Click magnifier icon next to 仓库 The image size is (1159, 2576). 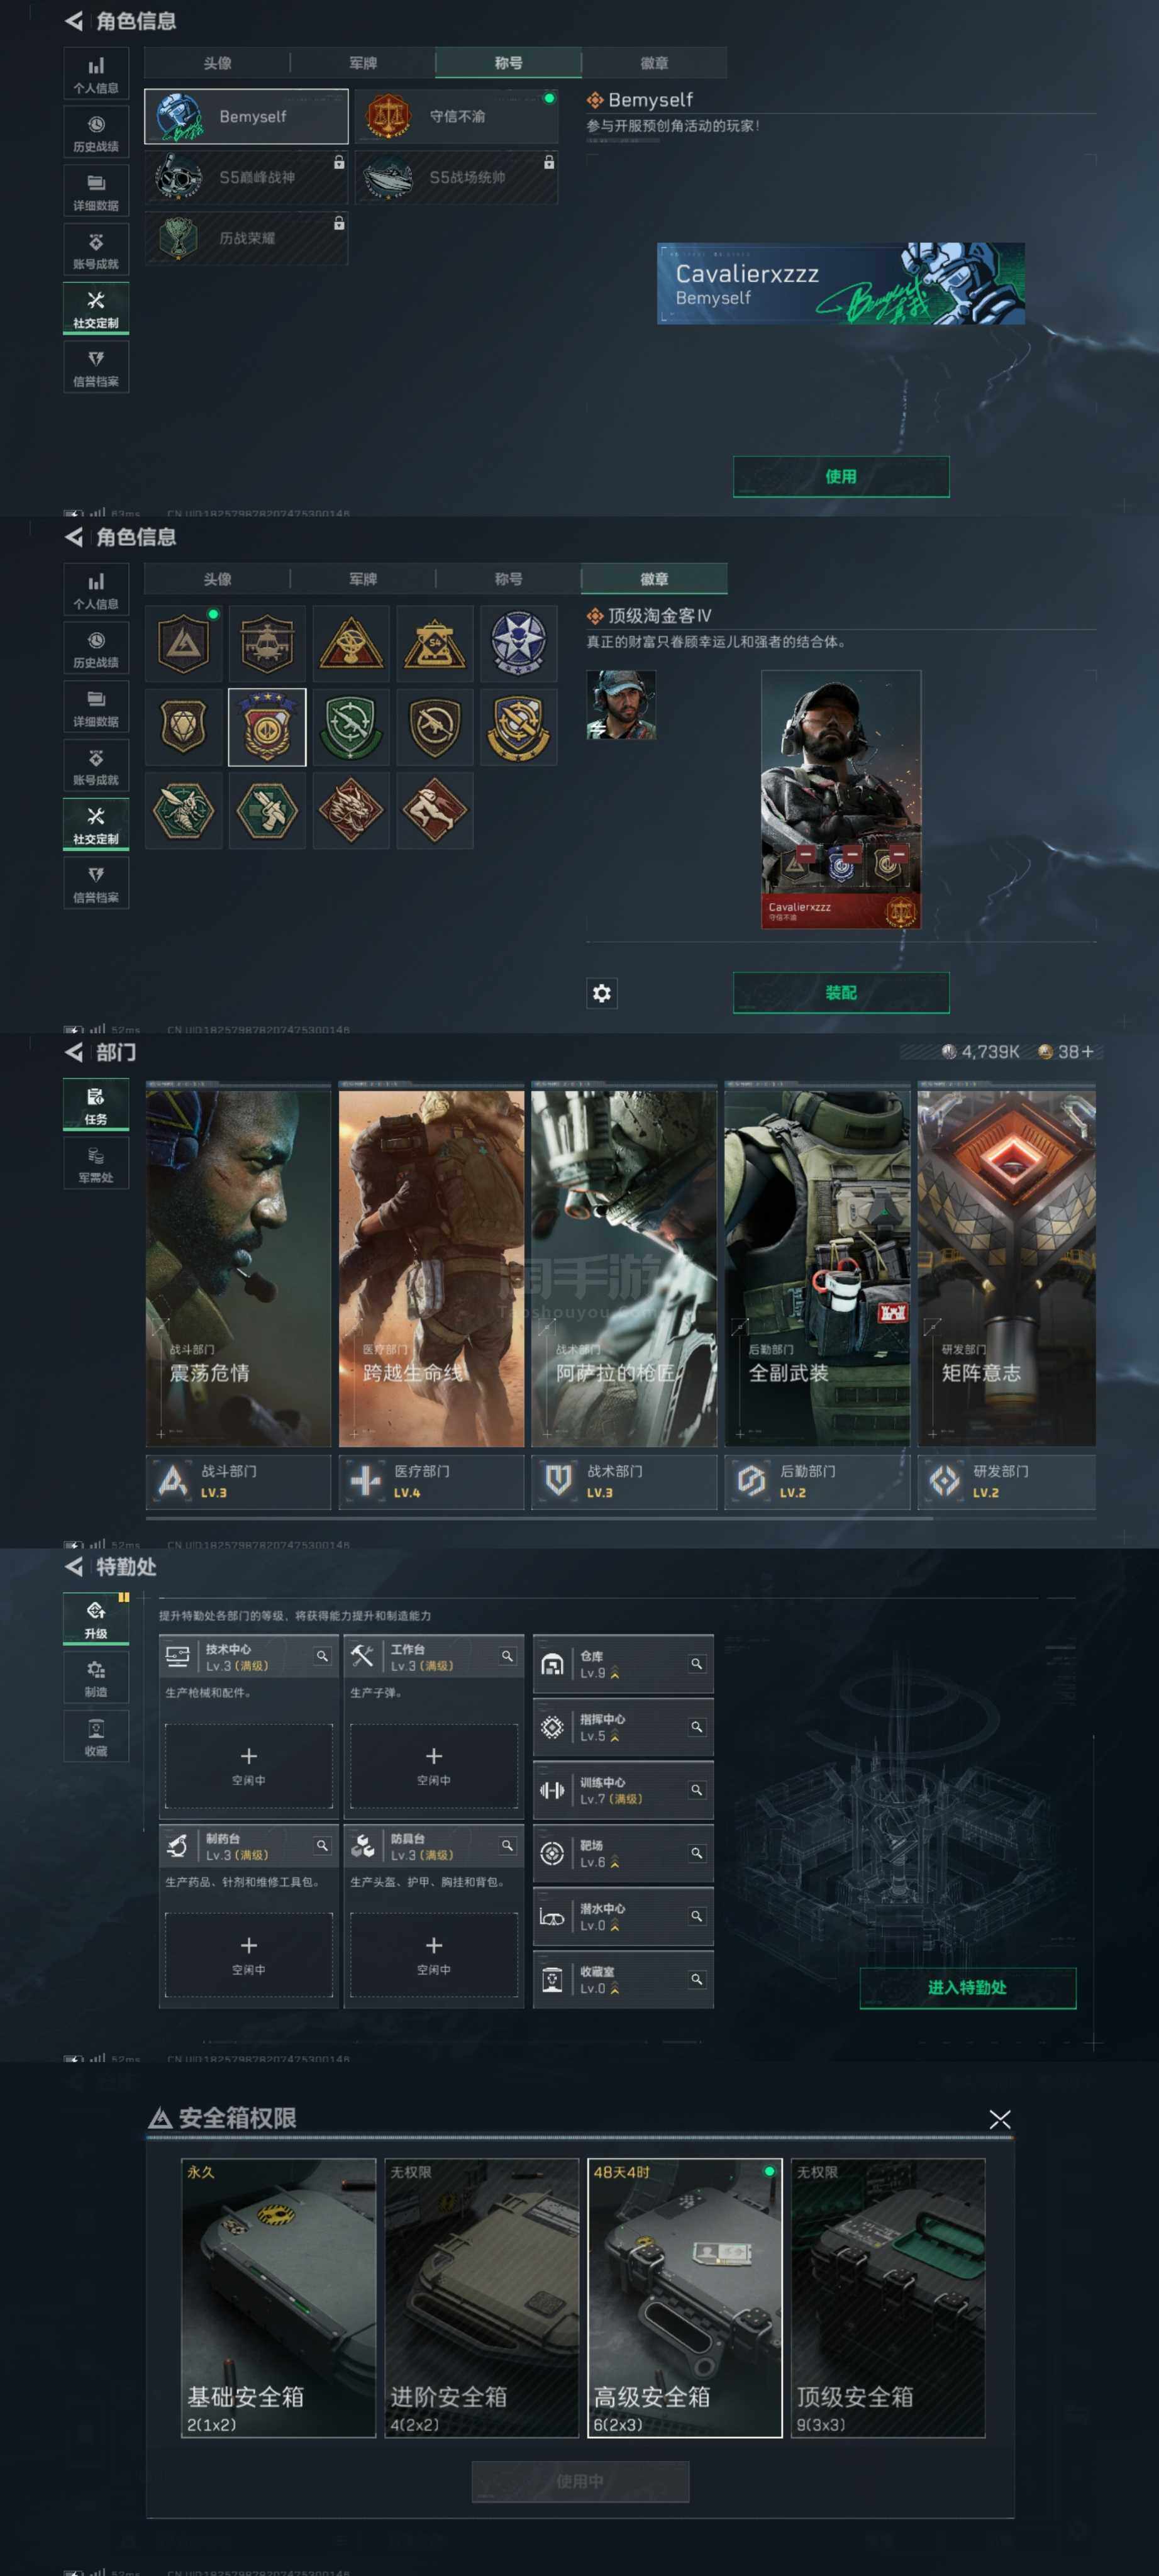696,1664
